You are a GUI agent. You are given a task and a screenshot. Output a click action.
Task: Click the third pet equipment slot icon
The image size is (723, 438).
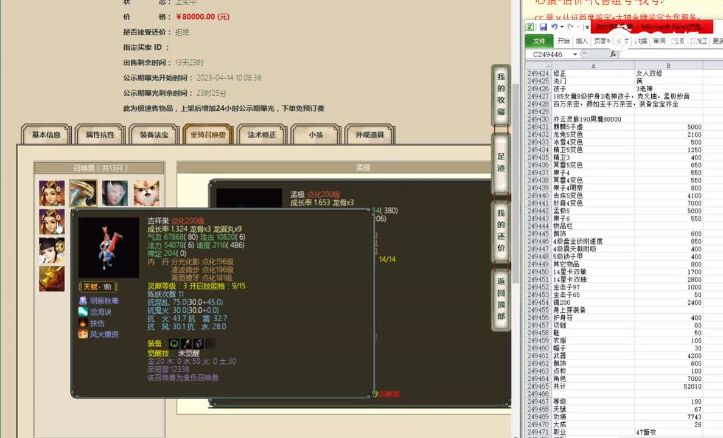click(x=198, y=344)
